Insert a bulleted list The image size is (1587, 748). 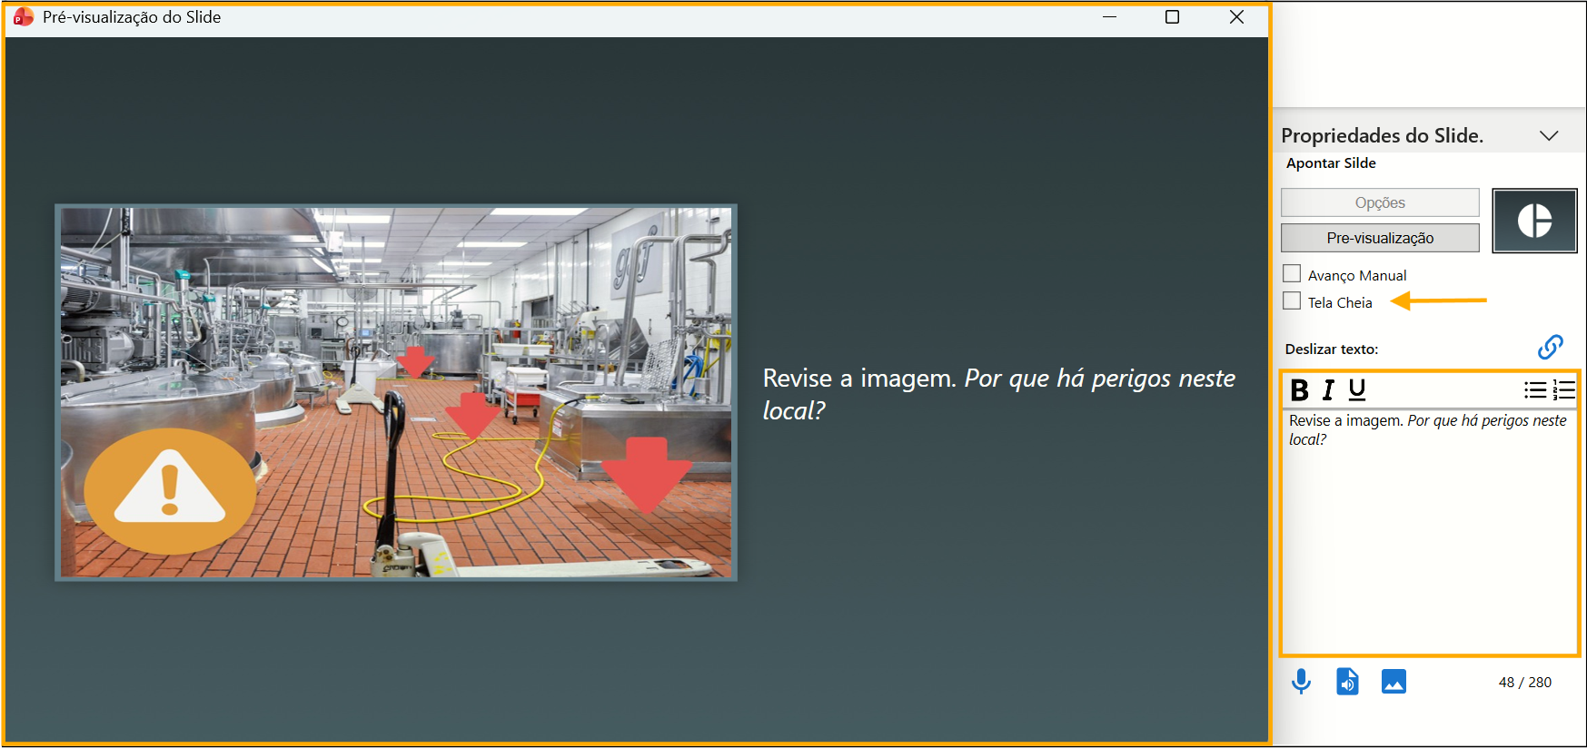(1534, 390)
